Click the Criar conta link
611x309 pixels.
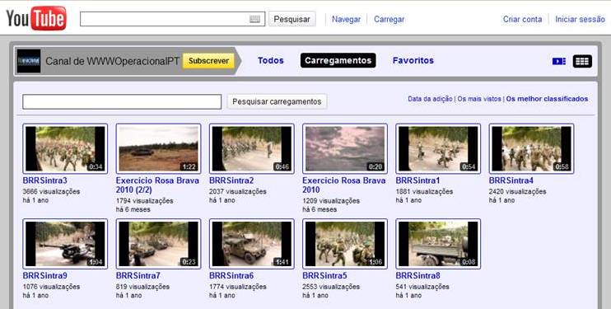(522, 19)
